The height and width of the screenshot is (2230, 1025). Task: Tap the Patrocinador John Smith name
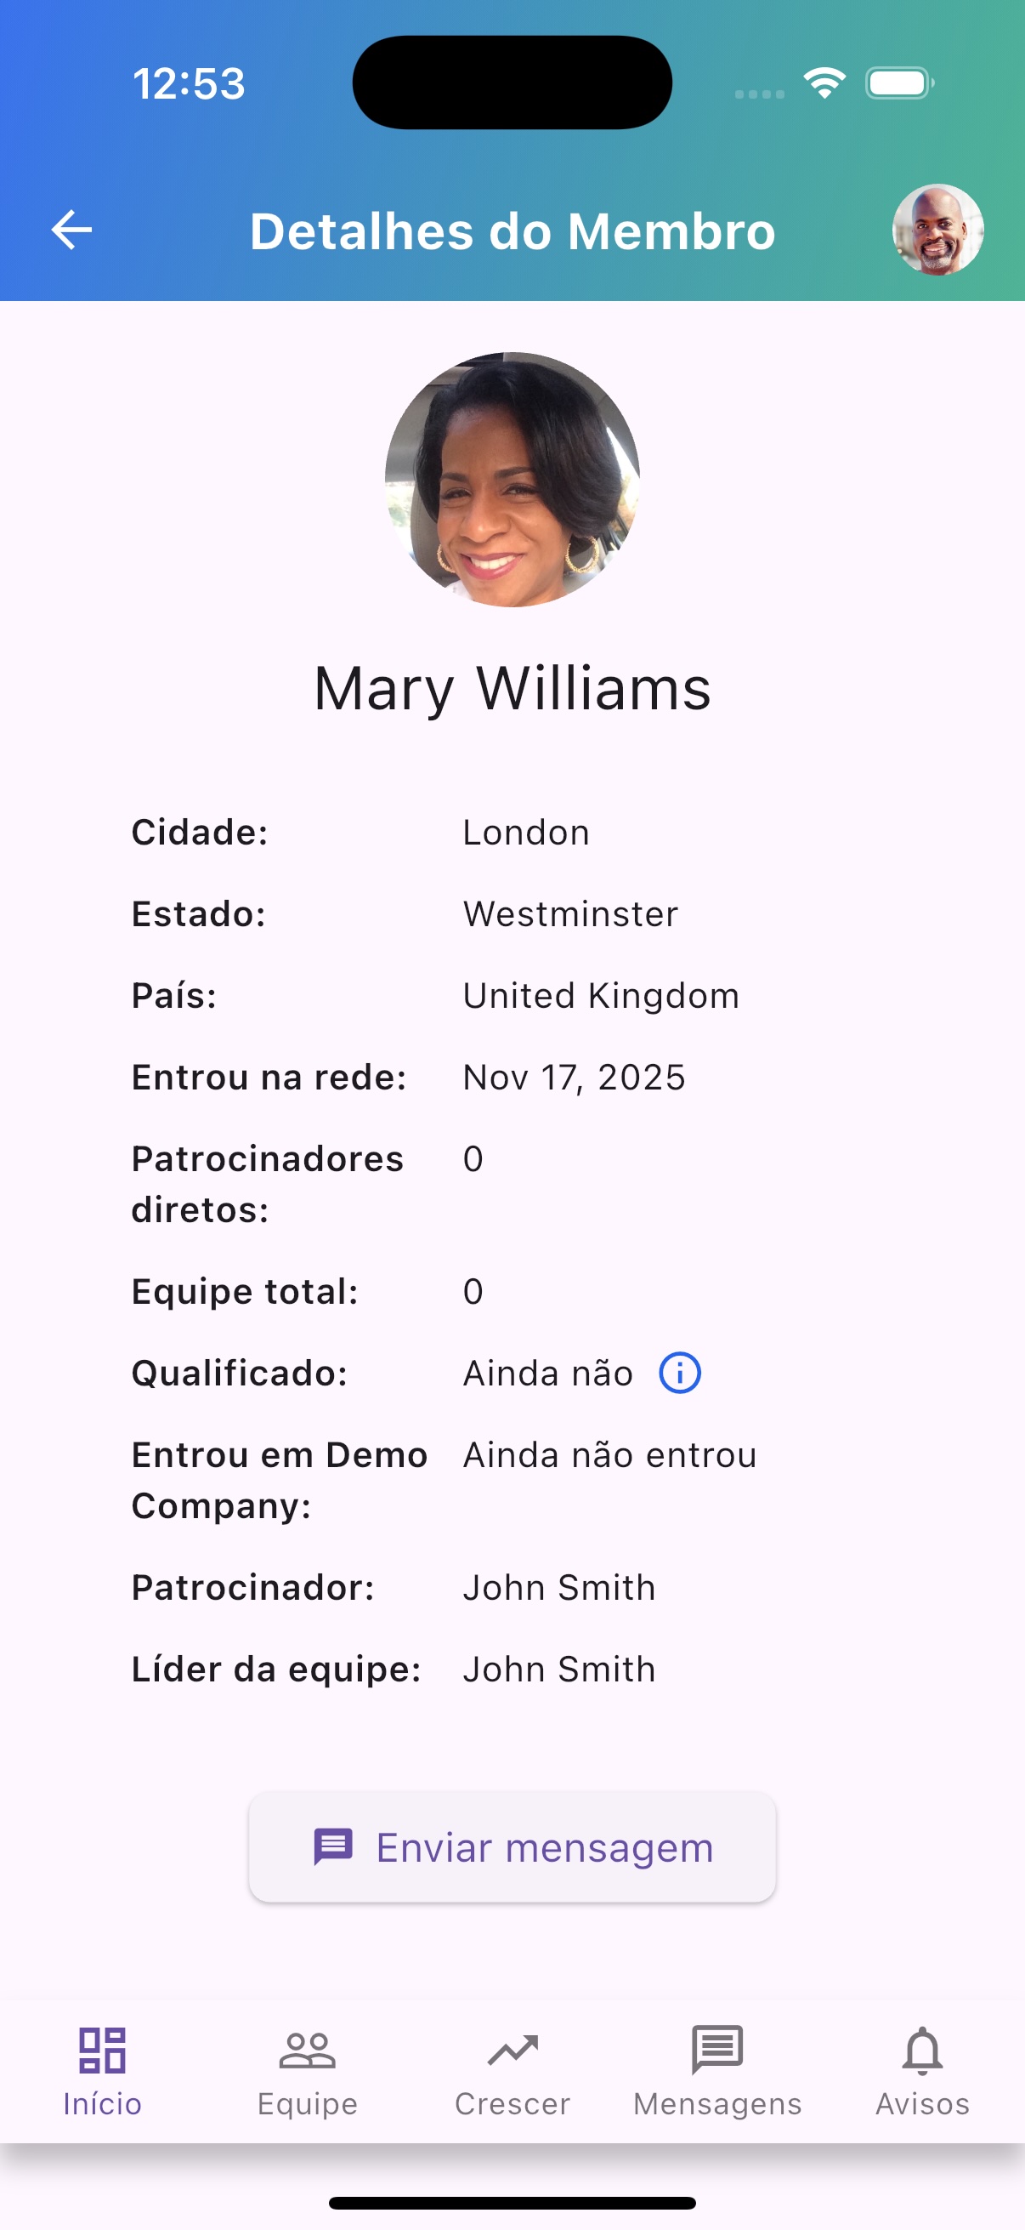pyautogui.click(x=558, y=1588)
